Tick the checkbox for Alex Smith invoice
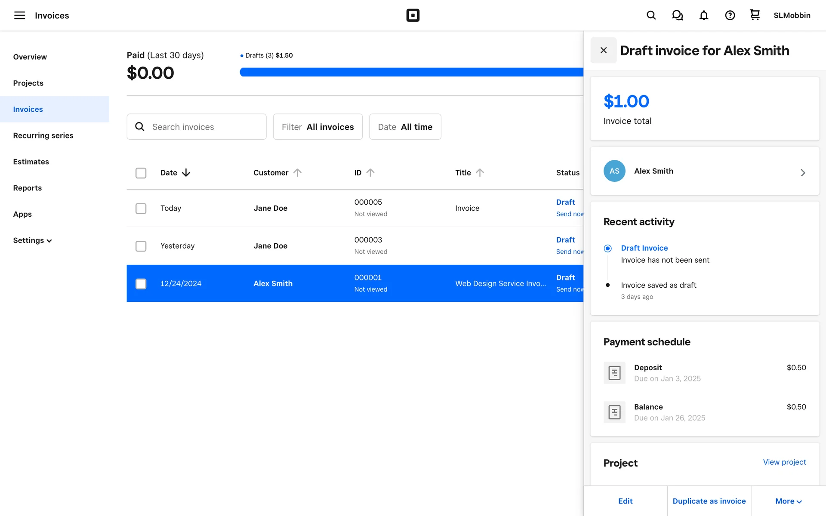This screenshot has width=826, height=516. tap(141, 284)
